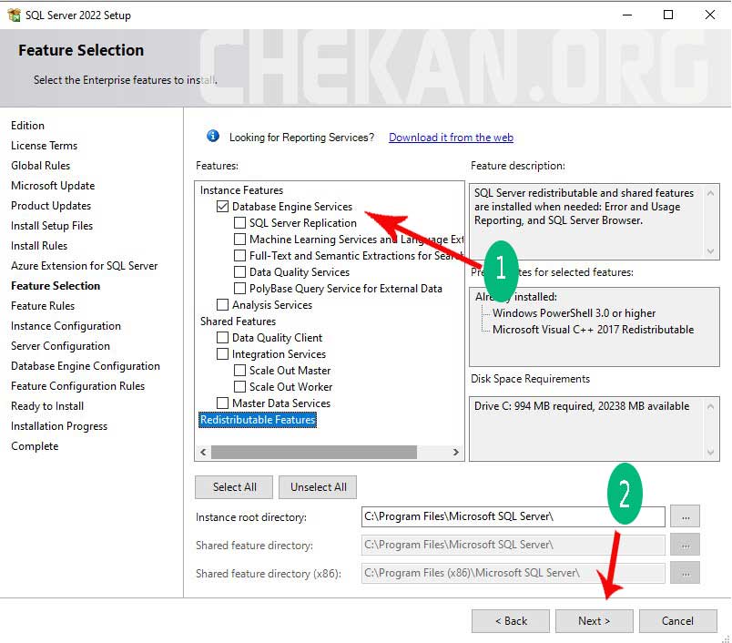The width and height of the screenshot is (732, 643).
Task: Select Microsoft Update step
Action: [x=53, y=186]
